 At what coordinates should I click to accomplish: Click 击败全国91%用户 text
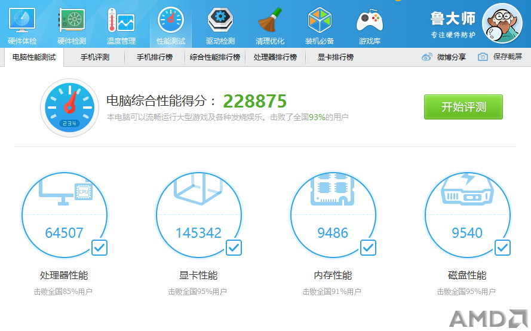point(332,292)
